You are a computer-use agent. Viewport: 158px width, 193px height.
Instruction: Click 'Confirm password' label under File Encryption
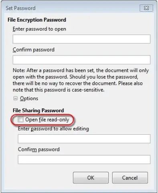point(34,50)
